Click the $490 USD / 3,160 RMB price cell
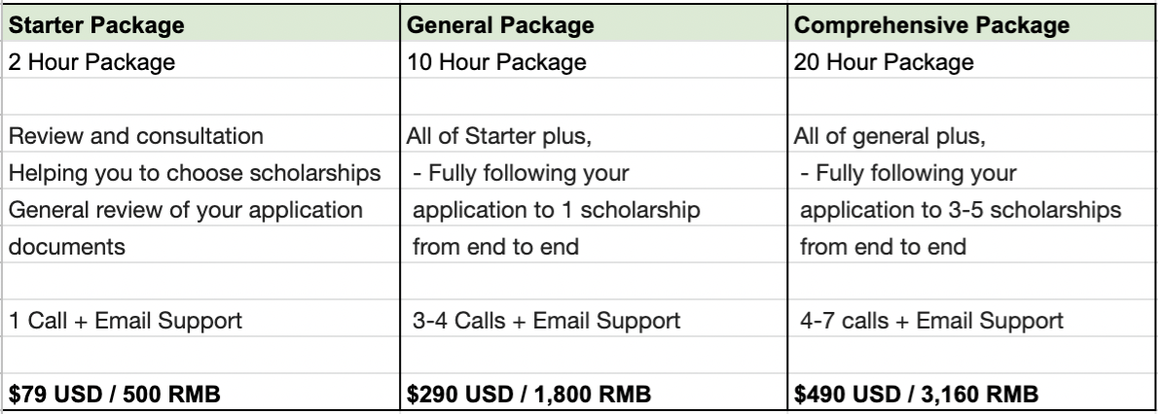 click(x=971, y=395)
